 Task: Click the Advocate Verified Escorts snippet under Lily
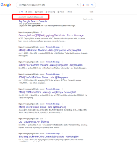coord(53,126)
